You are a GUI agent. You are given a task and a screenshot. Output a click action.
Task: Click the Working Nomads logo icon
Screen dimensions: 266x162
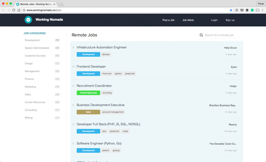click(x=28, y=20)
